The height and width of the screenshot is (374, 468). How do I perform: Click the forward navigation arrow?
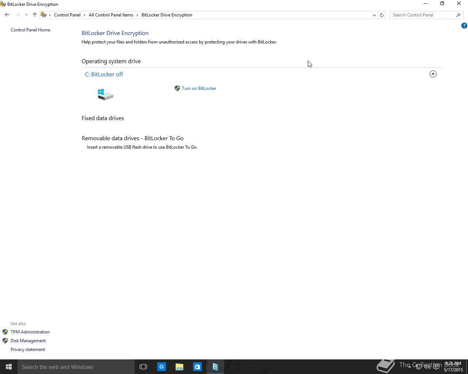18,15
